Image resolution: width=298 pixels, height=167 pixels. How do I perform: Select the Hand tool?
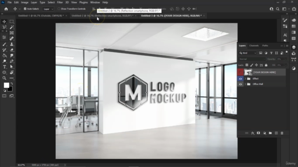[x=12, y=72]
